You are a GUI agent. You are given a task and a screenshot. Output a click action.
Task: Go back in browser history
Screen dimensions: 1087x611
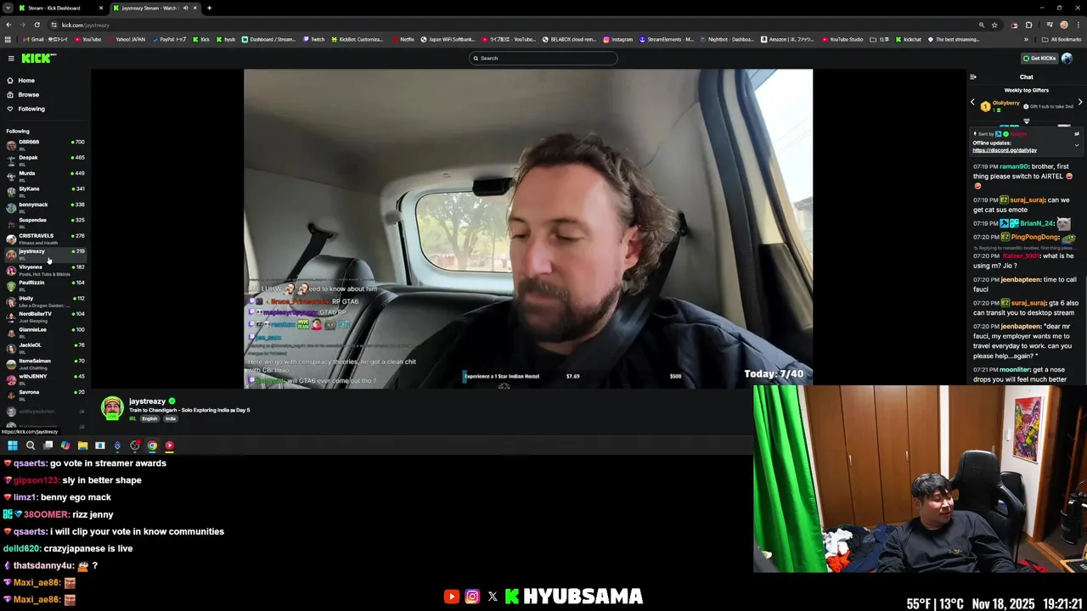8,25
